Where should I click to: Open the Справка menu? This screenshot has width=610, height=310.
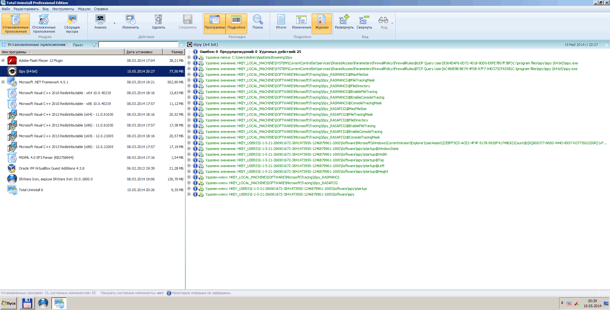point(101,9)
